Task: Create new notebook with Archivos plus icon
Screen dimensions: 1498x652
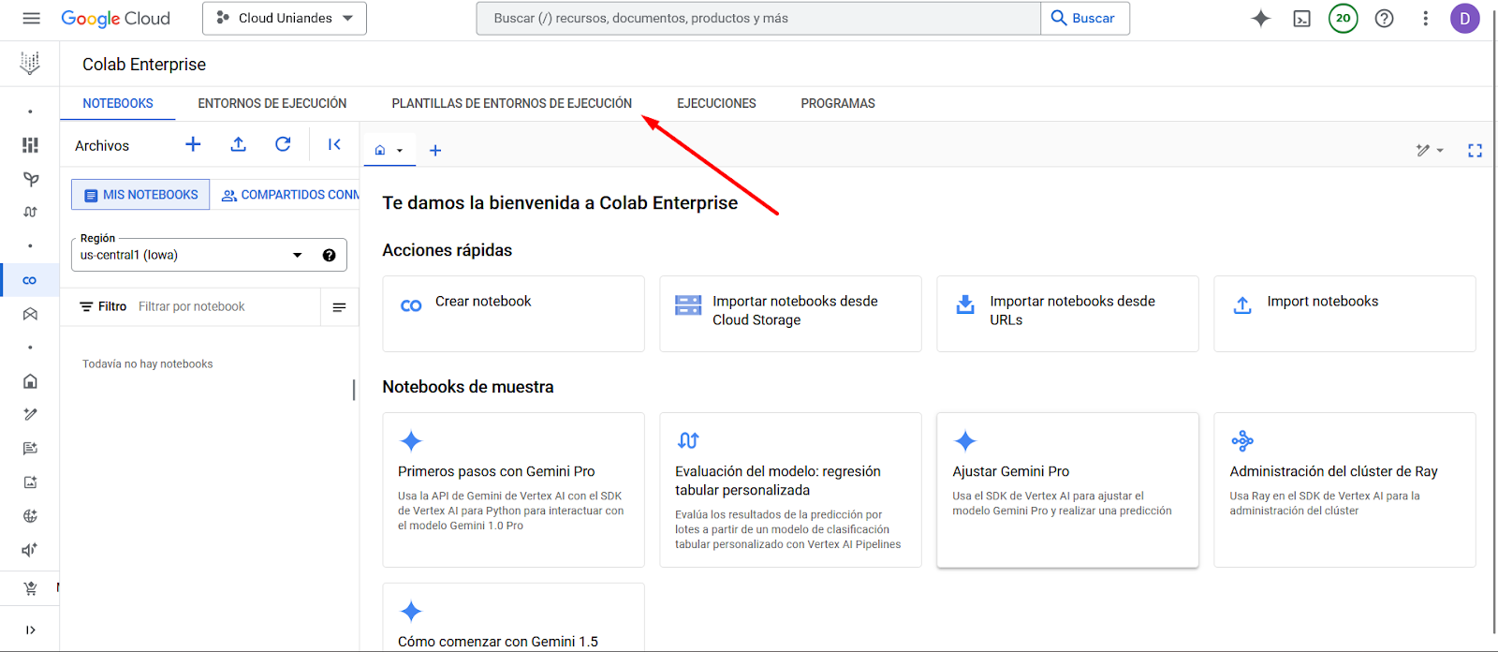Action: 193,144
